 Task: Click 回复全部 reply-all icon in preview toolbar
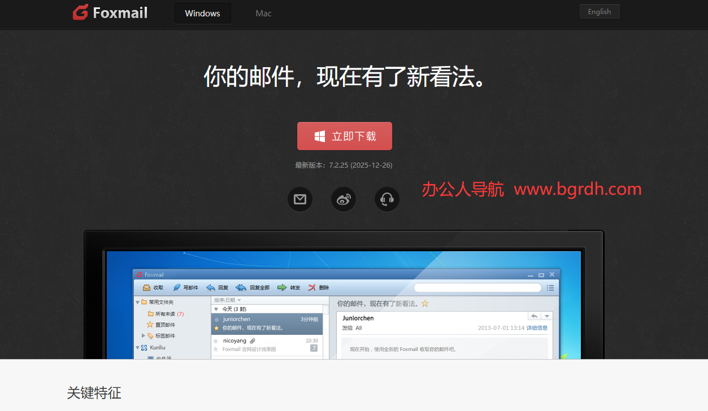point(241,288)
